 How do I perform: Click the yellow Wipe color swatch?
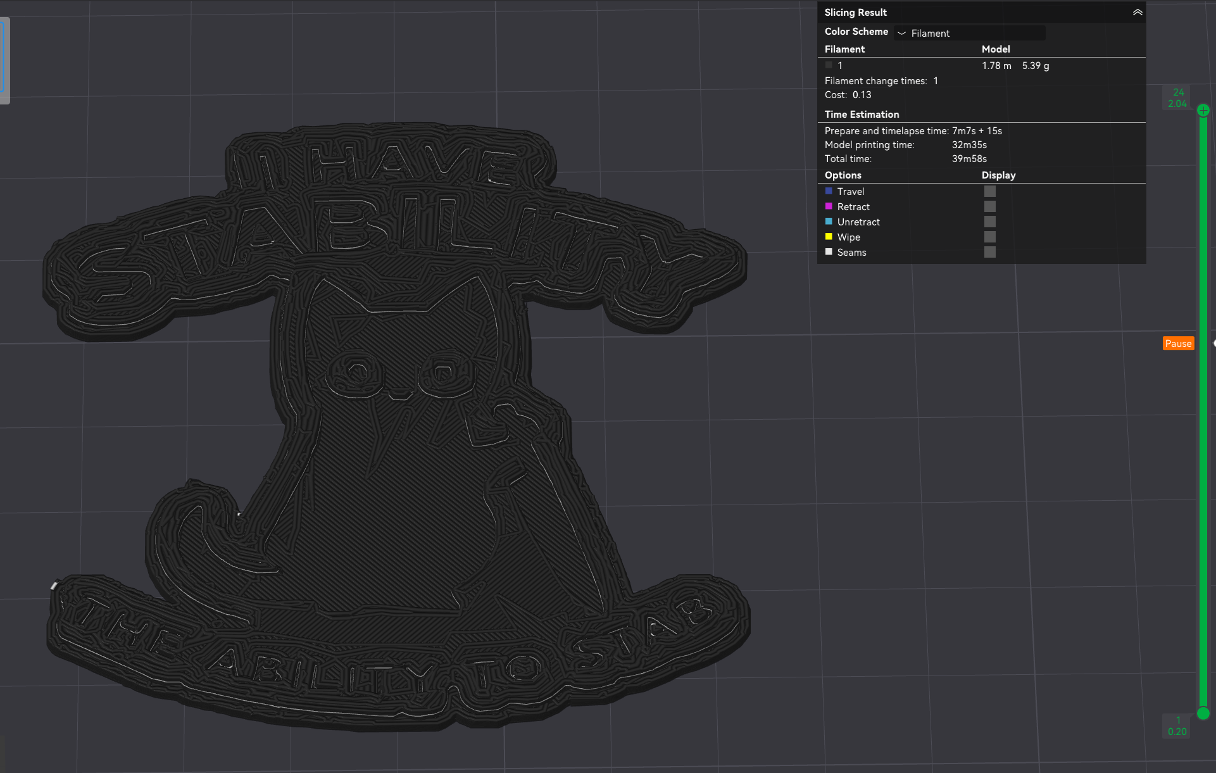point(829,236)
